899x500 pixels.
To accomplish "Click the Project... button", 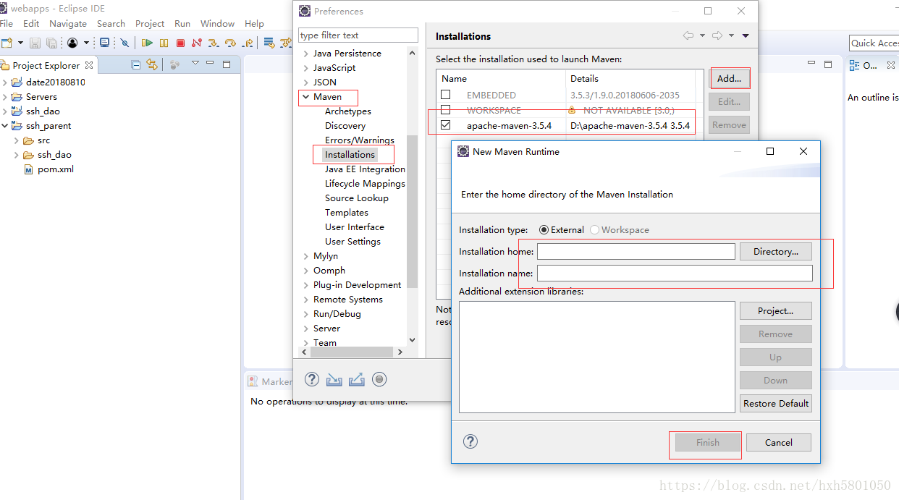I will coord(776,310).
